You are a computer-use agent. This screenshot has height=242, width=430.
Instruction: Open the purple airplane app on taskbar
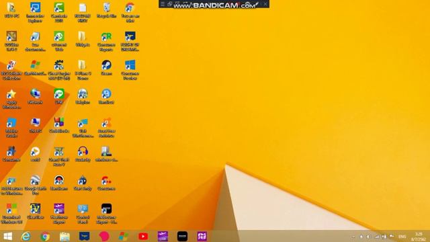(x=163, y=236)
